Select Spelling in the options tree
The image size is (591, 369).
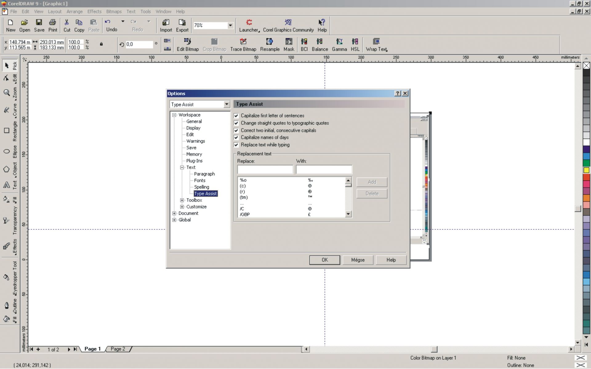pos(201,187)
